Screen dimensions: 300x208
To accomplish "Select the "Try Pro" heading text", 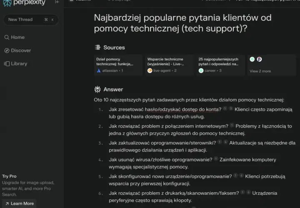I will [x=9, y=176].
